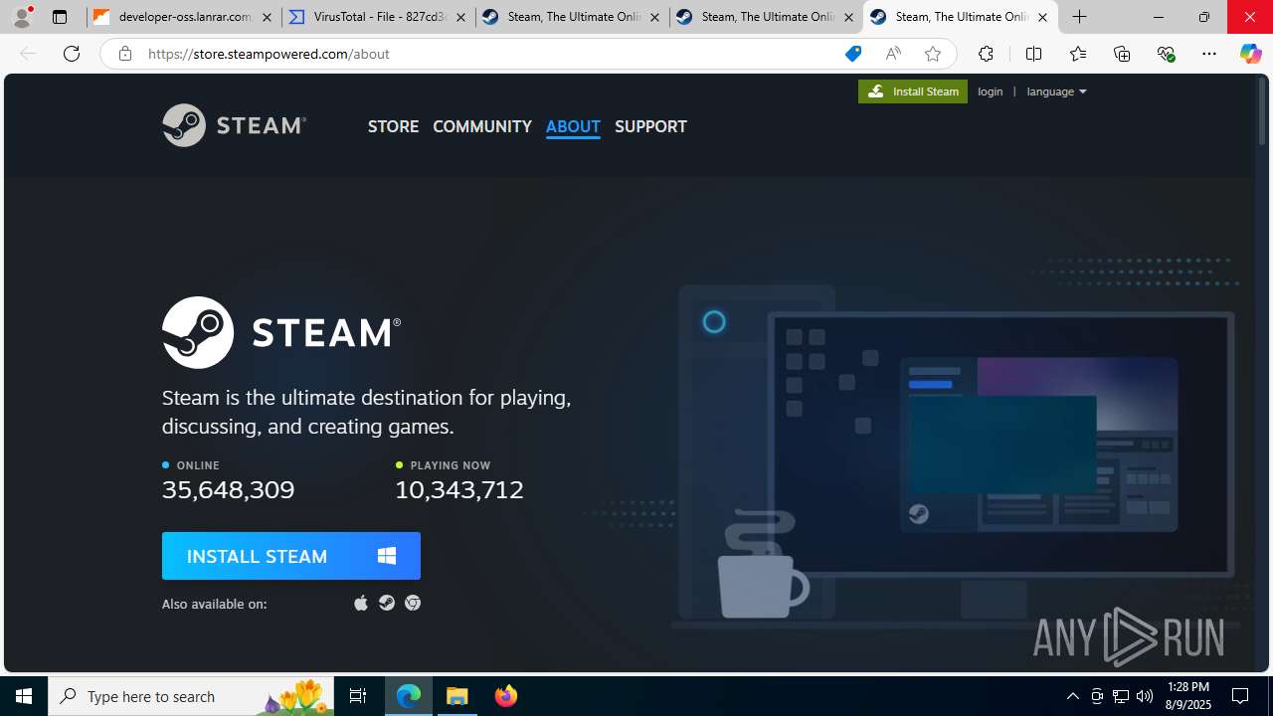Add this page to favorites

tap(932, 54)
